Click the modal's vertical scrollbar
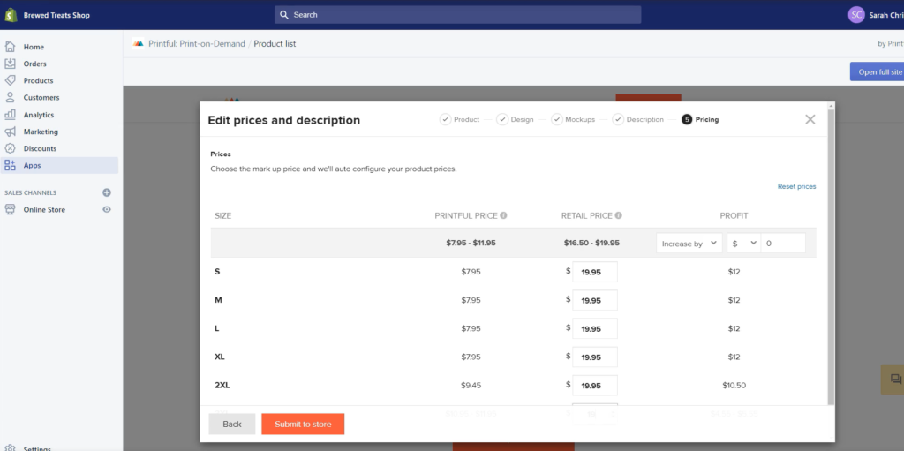Screen dimensions: 904x451 coord(830,254)
